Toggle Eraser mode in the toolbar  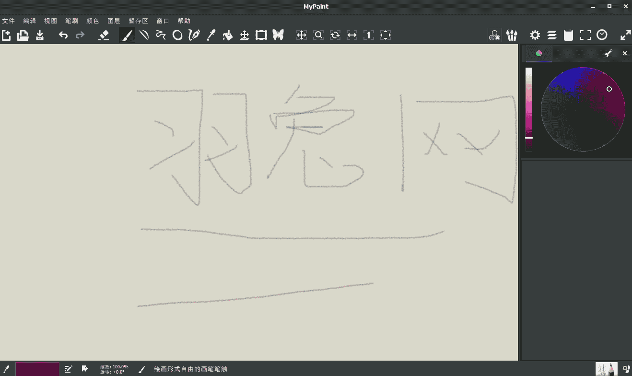[104, 35]
